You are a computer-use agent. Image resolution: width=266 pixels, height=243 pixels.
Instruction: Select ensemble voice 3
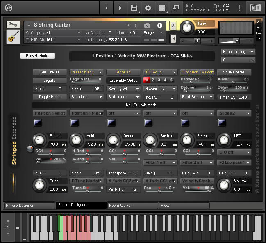pyautogui.click(x=159, y=80)
